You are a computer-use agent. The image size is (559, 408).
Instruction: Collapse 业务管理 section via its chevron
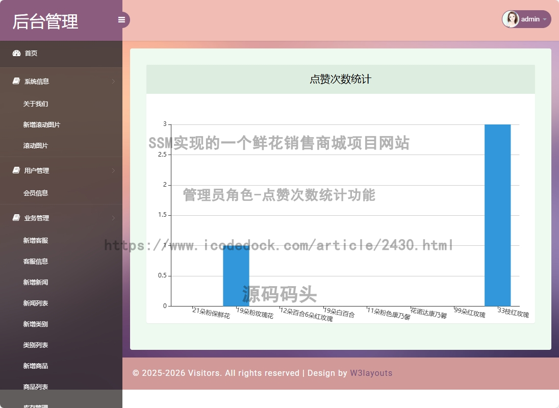click(x=113, y=218)
